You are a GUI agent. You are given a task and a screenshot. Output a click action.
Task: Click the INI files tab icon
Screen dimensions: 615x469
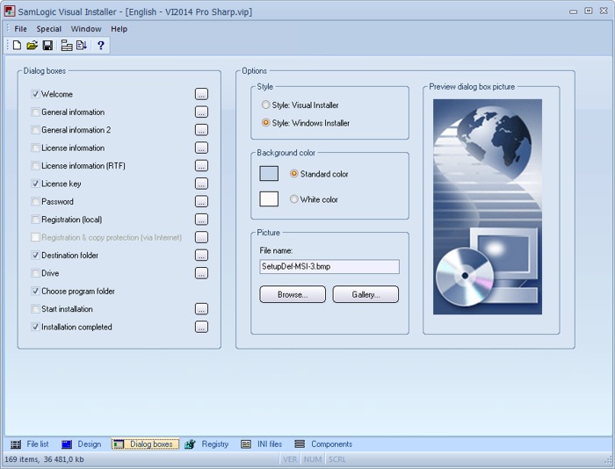coord(246,444)
